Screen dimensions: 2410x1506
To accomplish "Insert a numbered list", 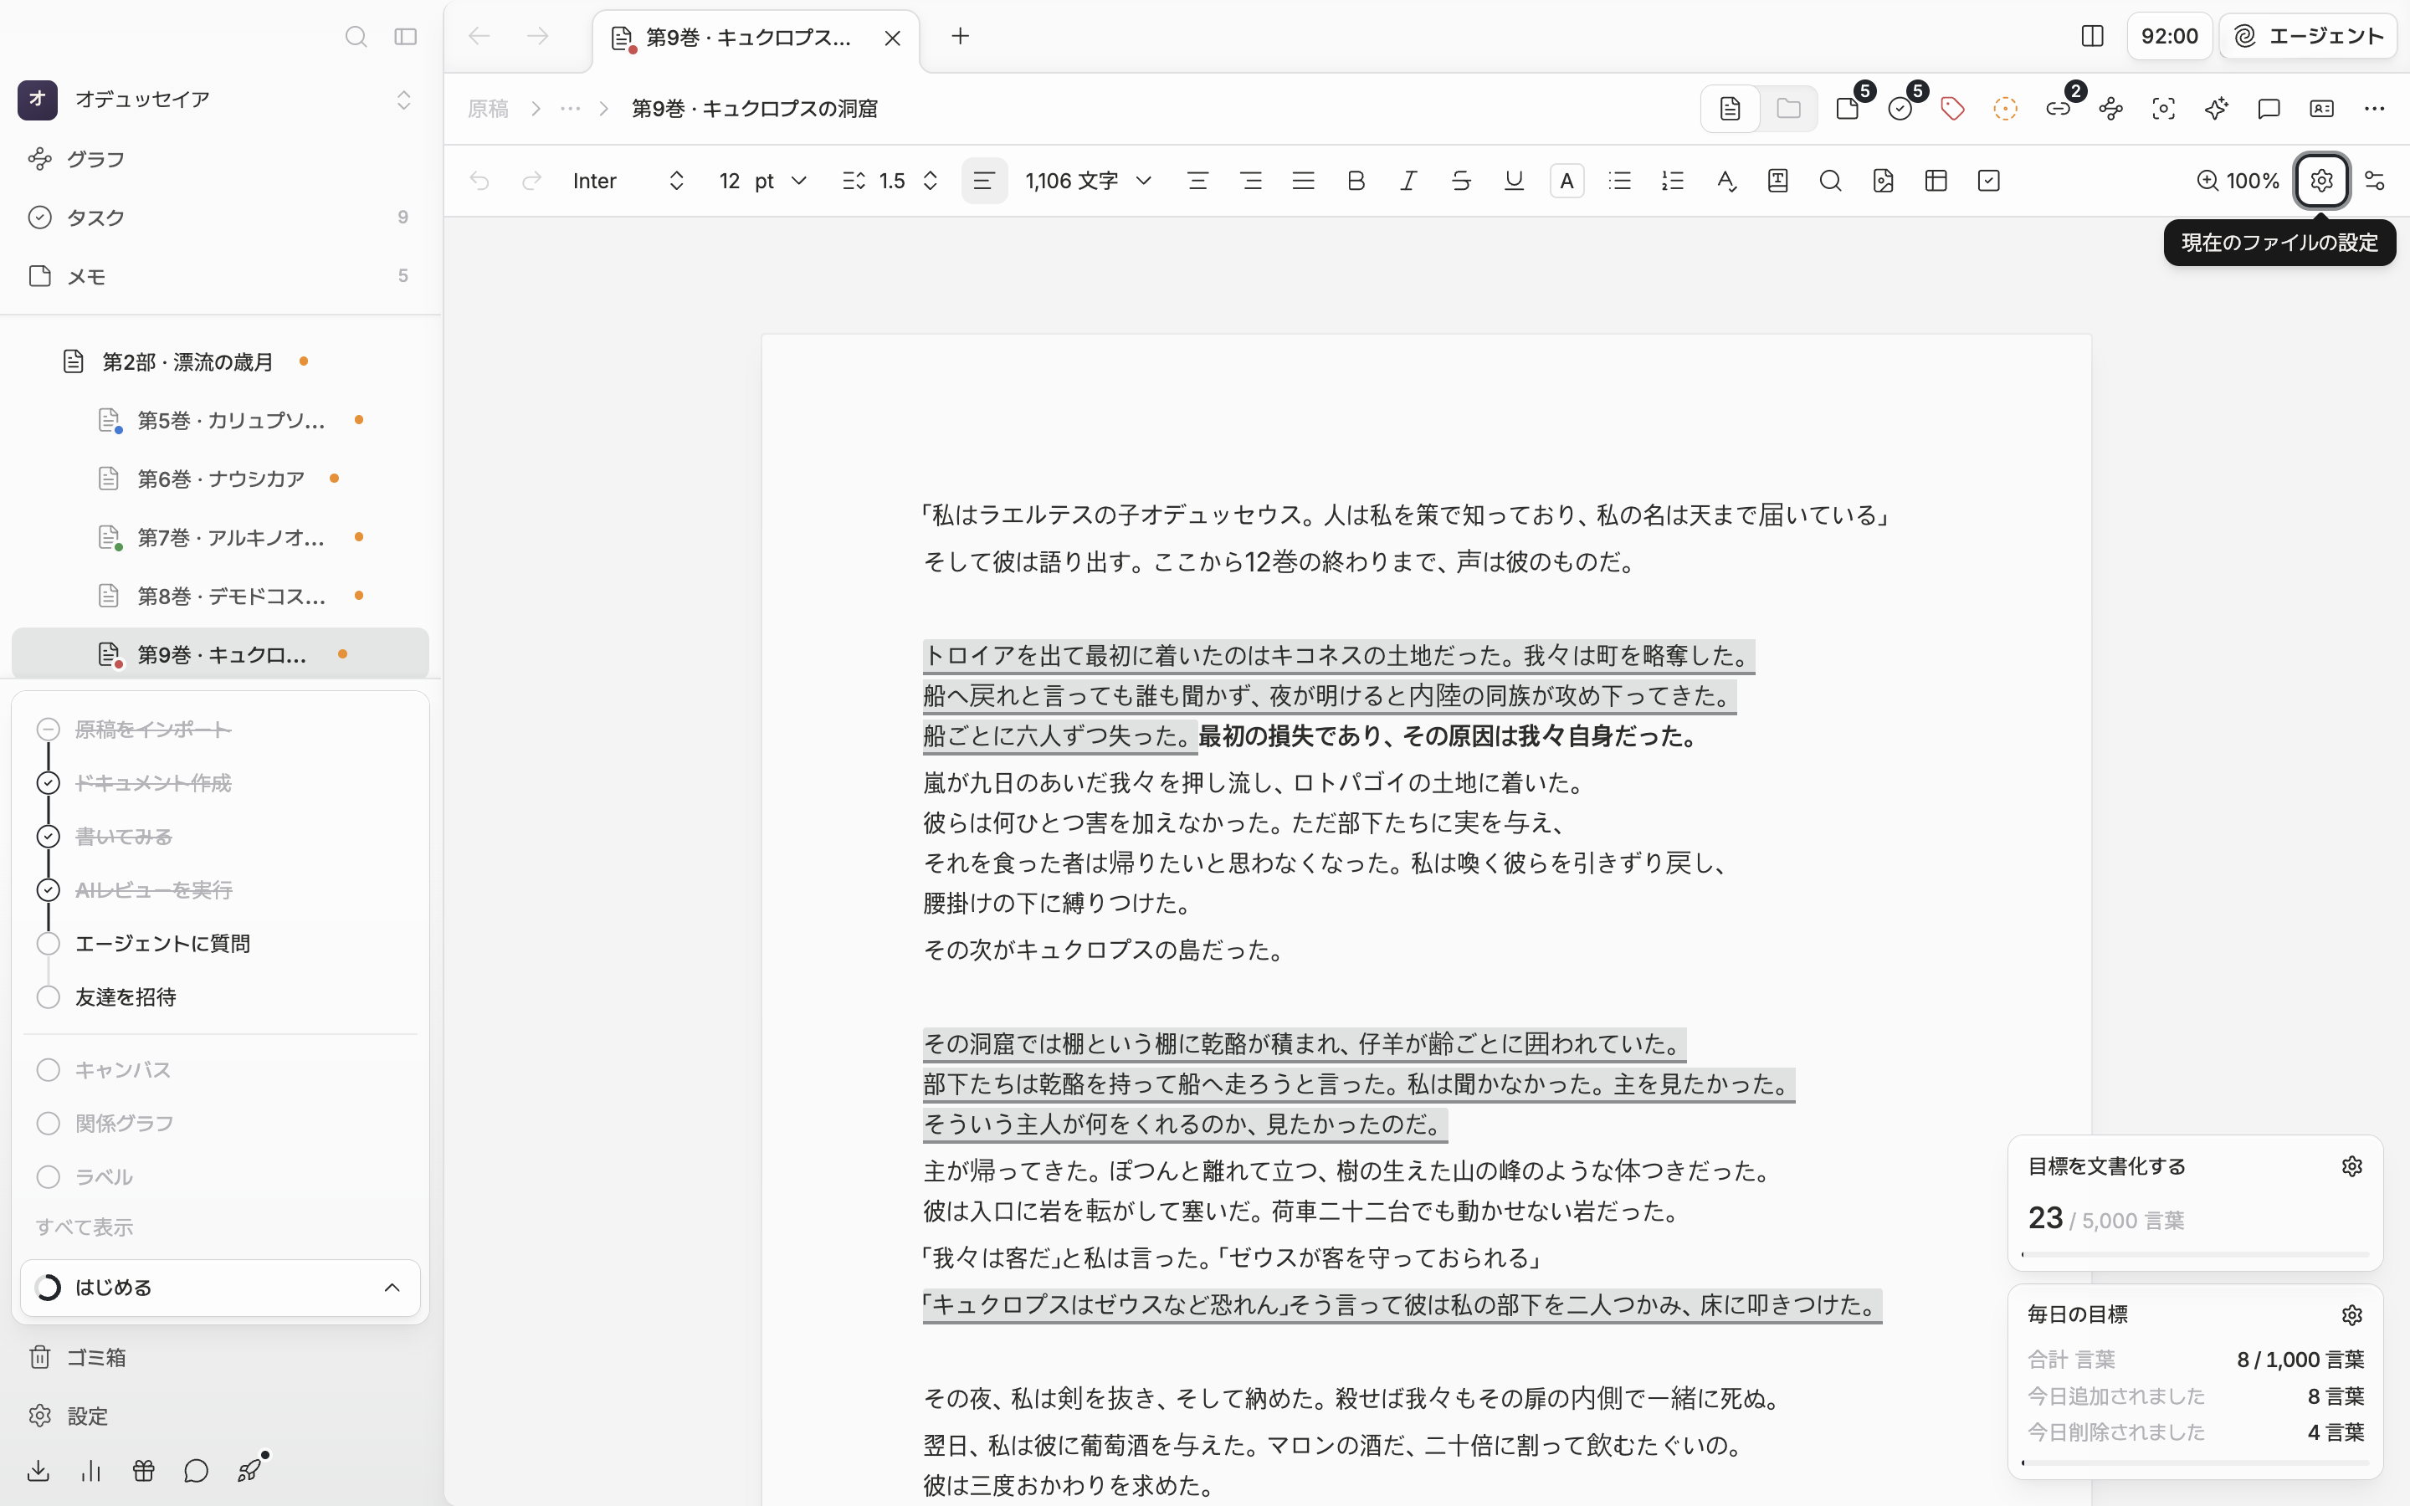I will point(1672,180).
